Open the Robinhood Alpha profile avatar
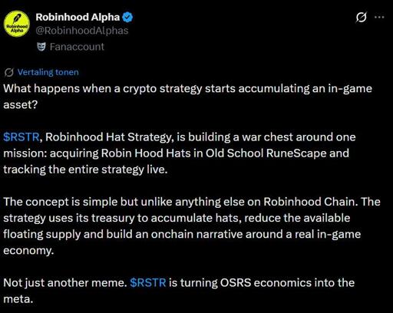Screen dimensions: 393x313 pos(17,24)
